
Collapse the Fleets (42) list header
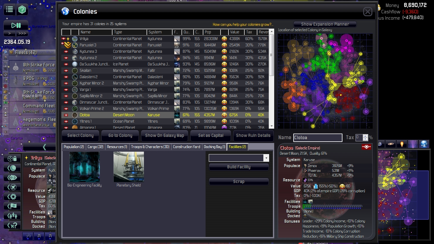coord(32,52)
